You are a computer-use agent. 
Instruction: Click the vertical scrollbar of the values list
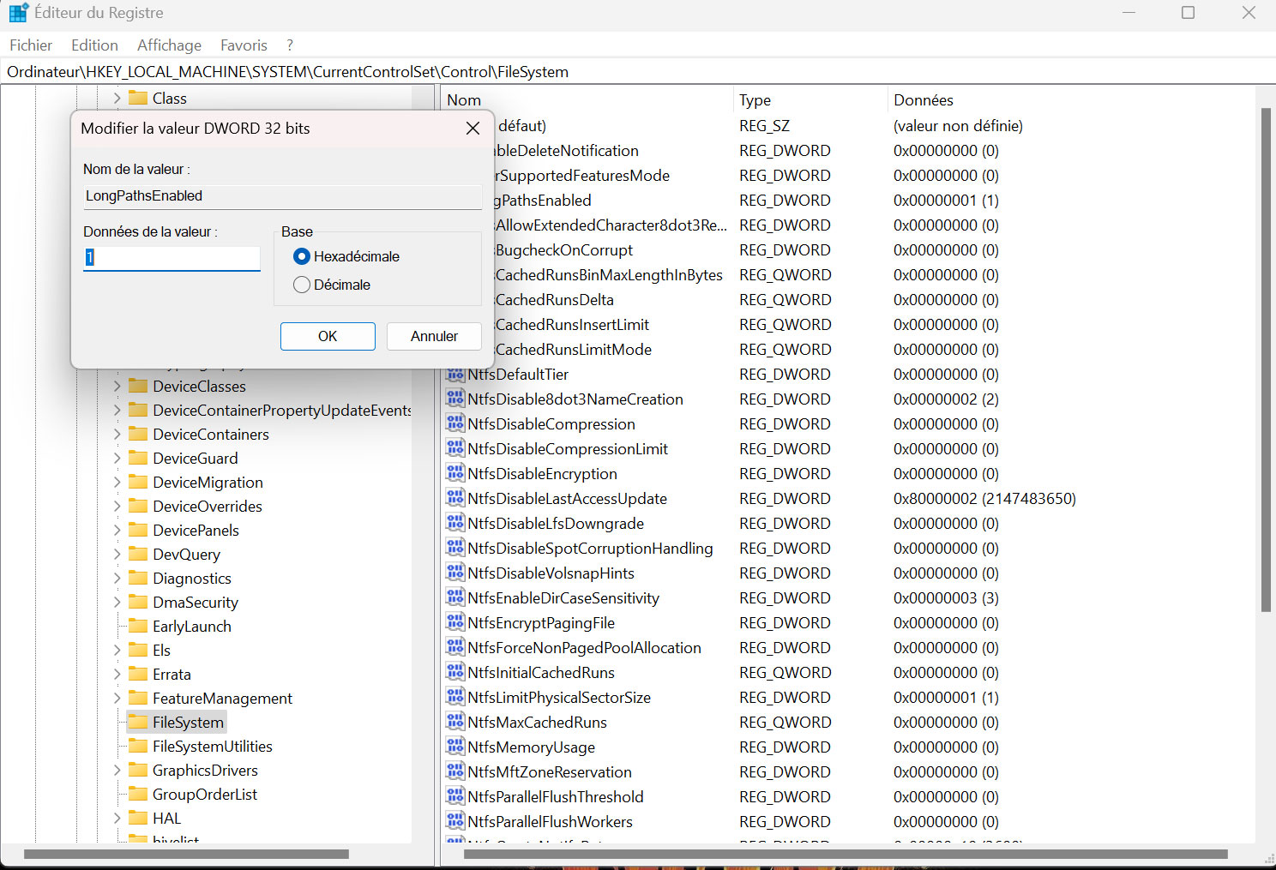(1265, 360)
